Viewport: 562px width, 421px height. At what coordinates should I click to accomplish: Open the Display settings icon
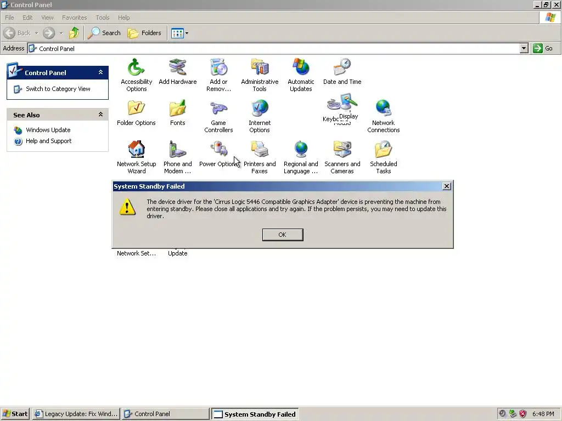[x=349, y=107]
